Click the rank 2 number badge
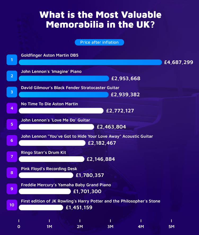 point(12,76)
